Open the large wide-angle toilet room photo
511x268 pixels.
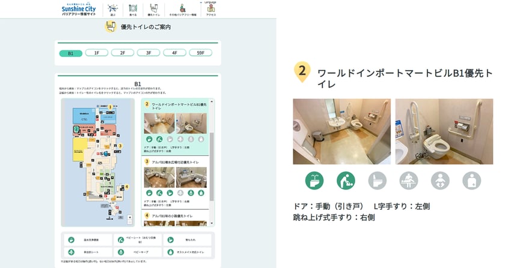(x=341, y=131)
